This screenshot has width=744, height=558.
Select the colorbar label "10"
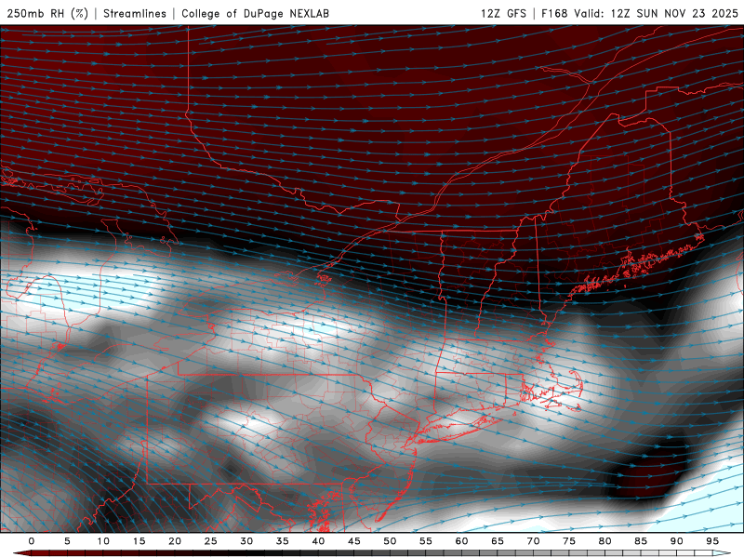[103, 541]
